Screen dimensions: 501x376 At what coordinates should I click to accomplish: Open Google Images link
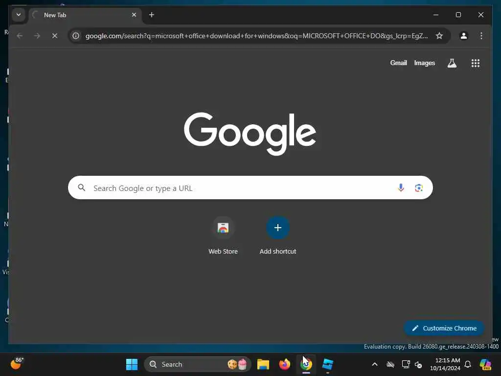coord(424,63)
